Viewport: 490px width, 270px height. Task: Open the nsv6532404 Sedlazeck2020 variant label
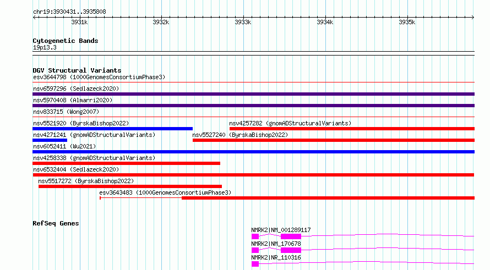76,169
